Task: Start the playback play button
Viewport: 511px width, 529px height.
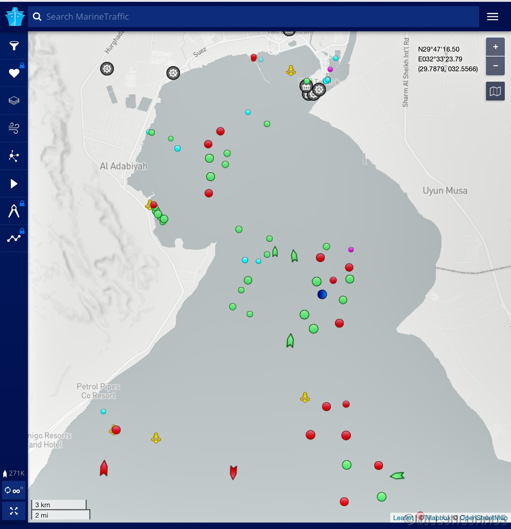Action: click(x=14, y=184)
